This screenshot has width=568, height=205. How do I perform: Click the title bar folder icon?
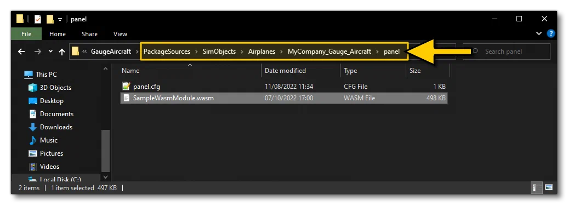20,19
